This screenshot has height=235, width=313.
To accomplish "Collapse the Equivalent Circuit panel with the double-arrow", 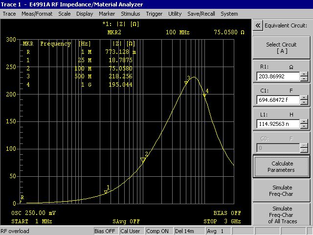I will point(258,25).
